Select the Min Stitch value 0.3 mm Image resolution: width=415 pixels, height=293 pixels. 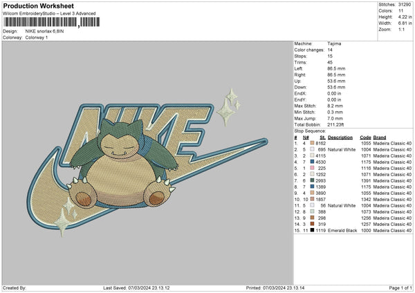(x=335, y=112)
